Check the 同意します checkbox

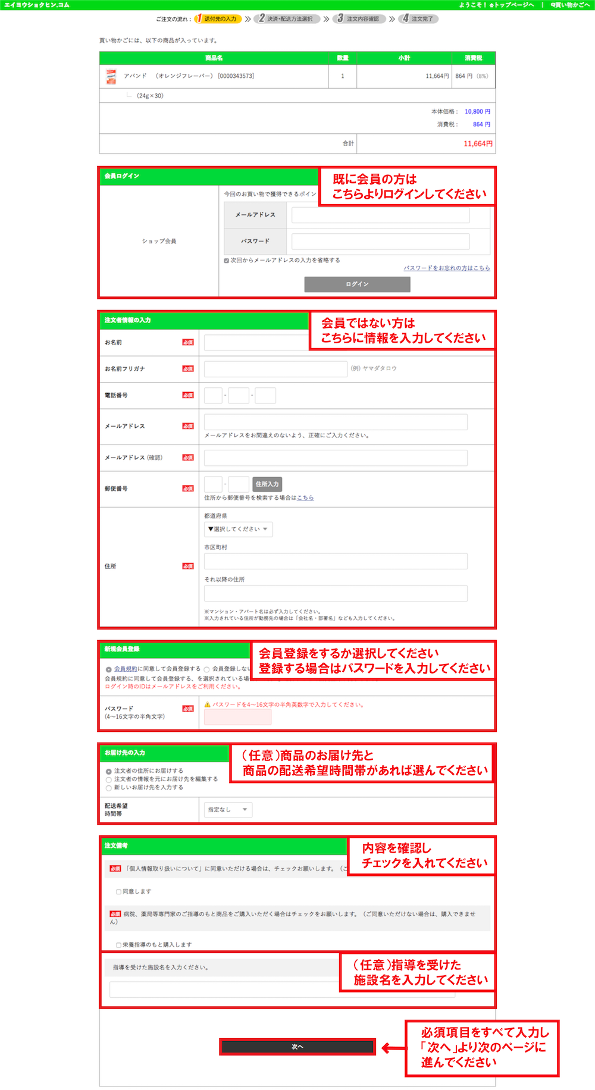click(x=118, y=892)
